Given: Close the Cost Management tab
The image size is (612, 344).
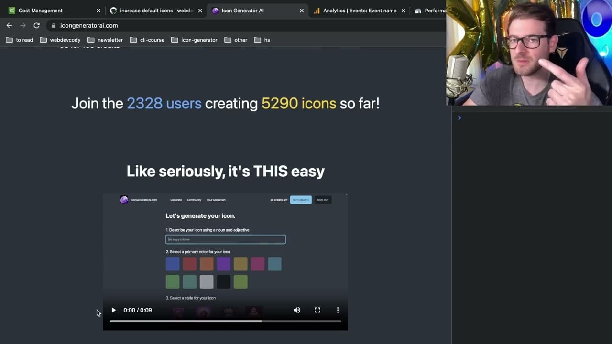Looking at the screenshot, I should coord(98,11).
